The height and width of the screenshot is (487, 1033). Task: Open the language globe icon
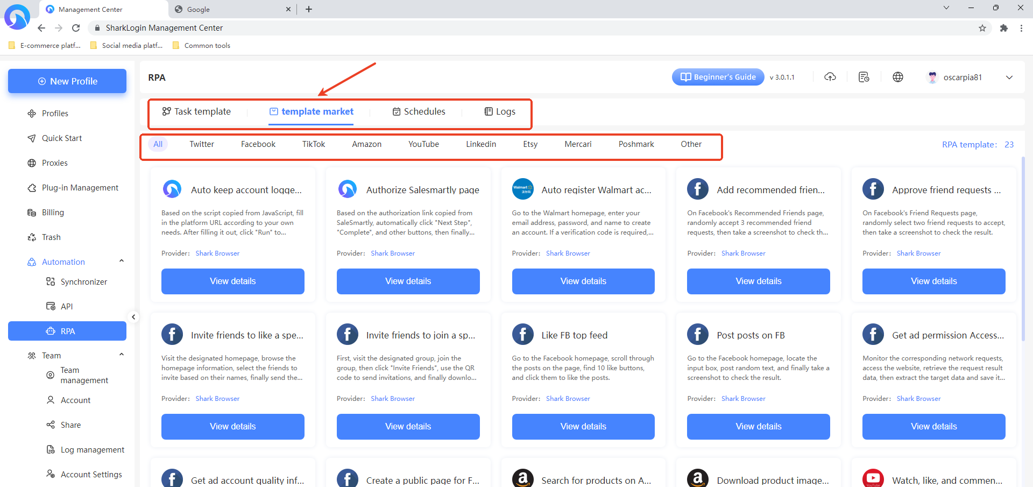click(898, 77)
